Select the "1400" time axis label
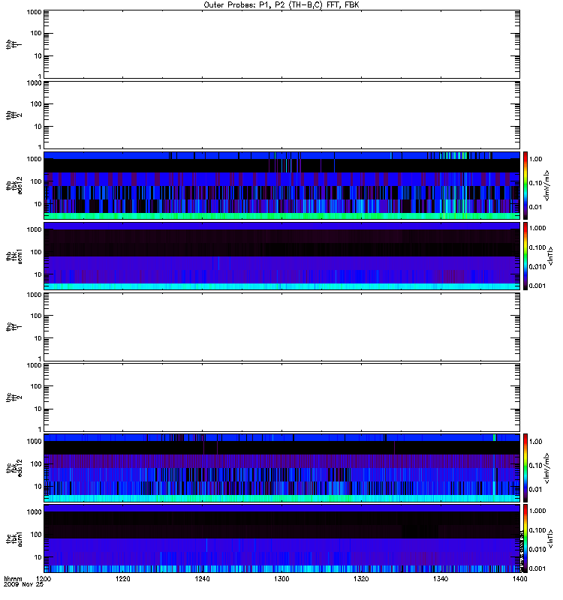The image size is (563, 600). [519, 579]
